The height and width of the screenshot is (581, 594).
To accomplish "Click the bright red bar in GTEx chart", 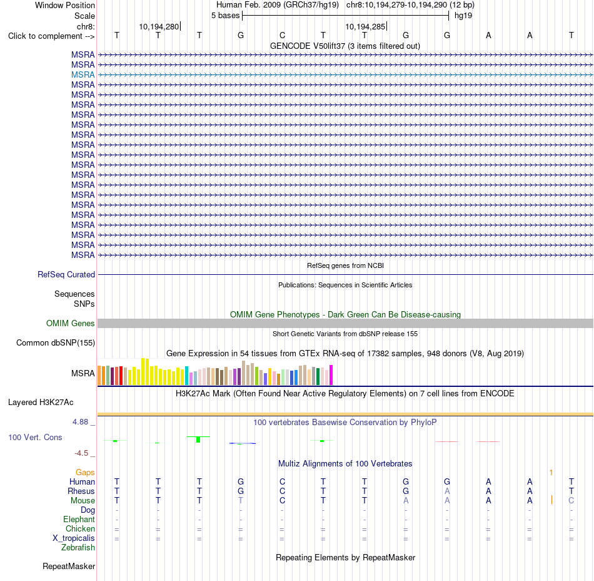I will [121, 376].
